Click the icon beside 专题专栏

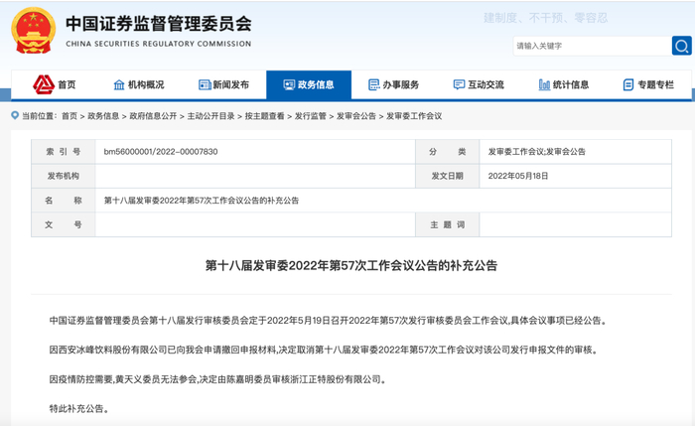tap(628, 85)
